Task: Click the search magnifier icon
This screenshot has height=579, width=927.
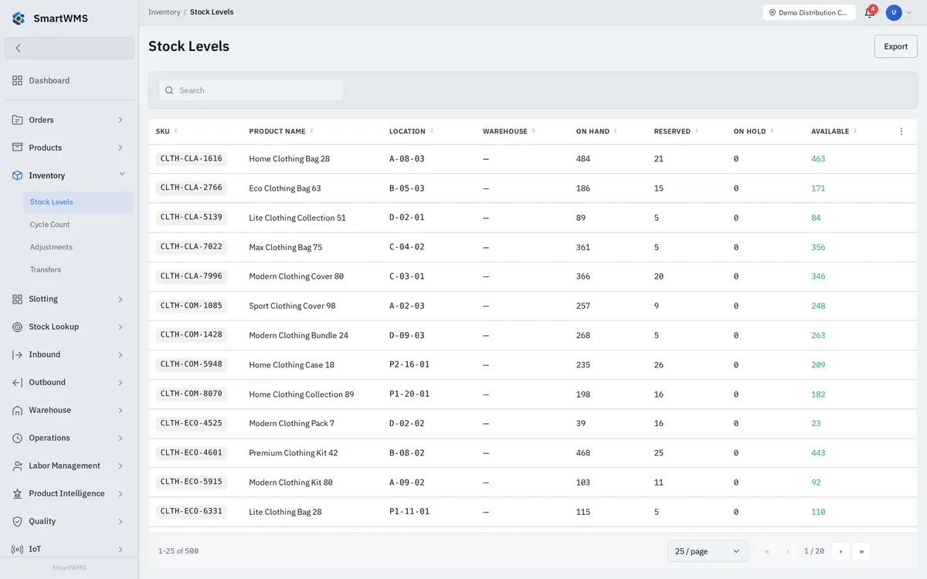Action: click(x=169, y=90)
